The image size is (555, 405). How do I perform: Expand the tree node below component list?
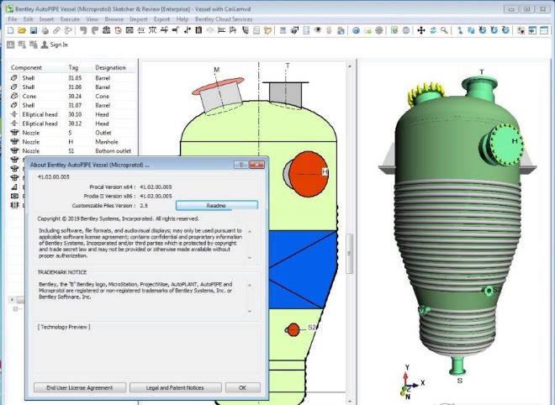point(15,309)
